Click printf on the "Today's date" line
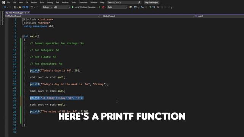The image size is (244, 137). 35,70
